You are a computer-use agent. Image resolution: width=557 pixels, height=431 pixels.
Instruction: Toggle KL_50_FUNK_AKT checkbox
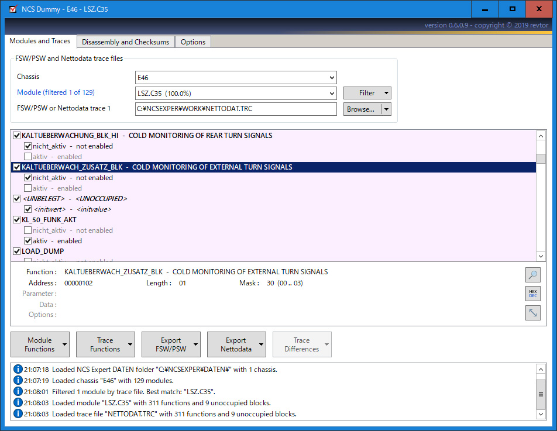click(17, 219)
